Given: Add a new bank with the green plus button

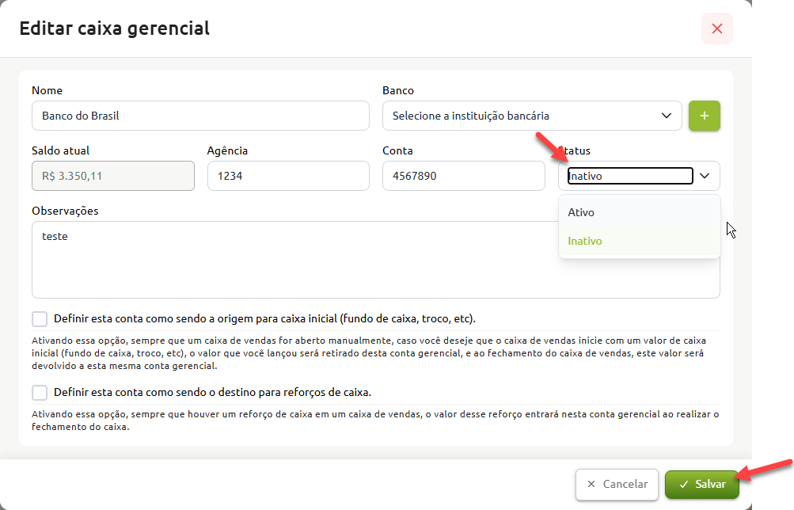Looking at the screenshot, I should pos(704,116).
